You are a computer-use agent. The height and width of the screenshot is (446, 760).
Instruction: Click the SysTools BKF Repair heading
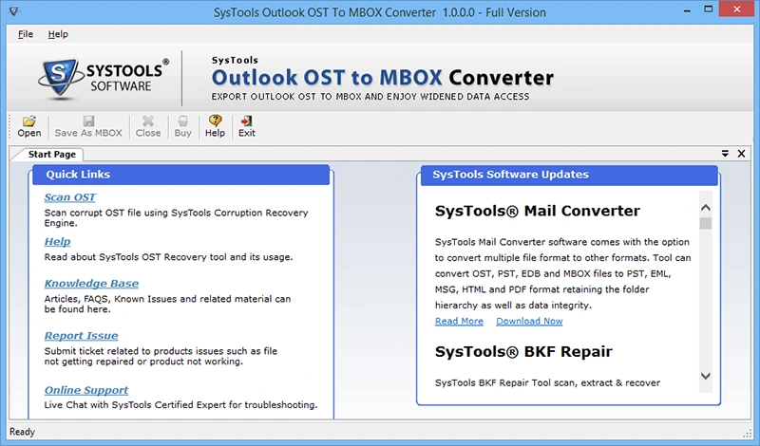(x=523, y=351)
